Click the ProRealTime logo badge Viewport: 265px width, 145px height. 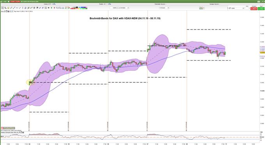tap(8, 128)
